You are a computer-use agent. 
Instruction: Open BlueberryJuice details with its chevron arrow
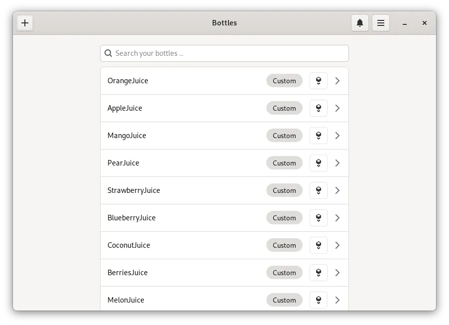(337, 218)
